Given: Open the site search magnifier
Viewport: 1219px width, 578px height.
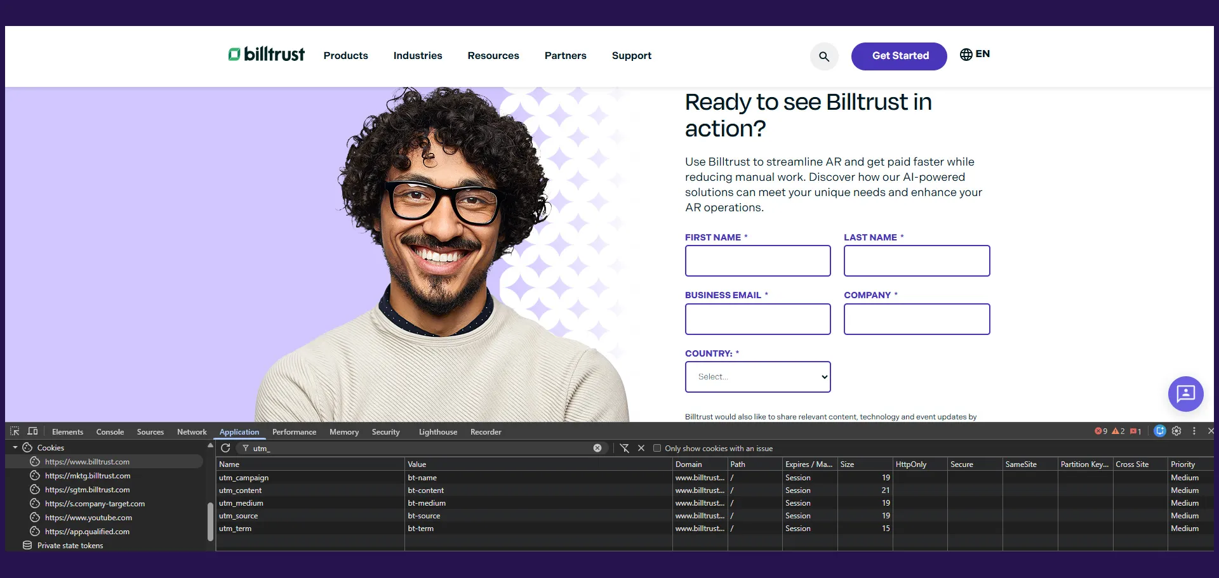Looking at the screenshot, I should click(824, 56).
